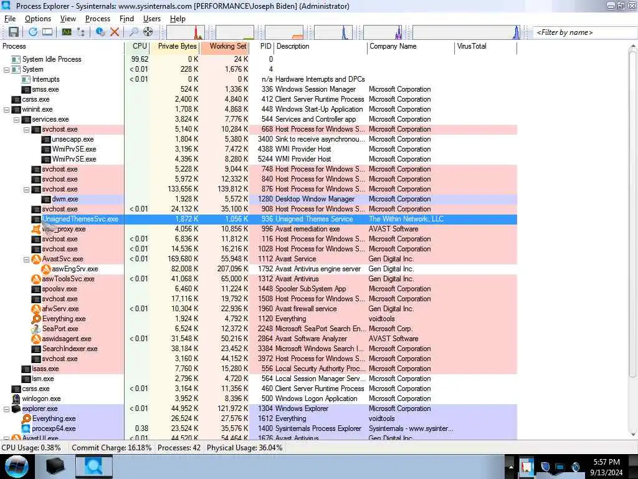
Task: Click the SeaPort.exe process icon
Action: click(x=36, y=329)
